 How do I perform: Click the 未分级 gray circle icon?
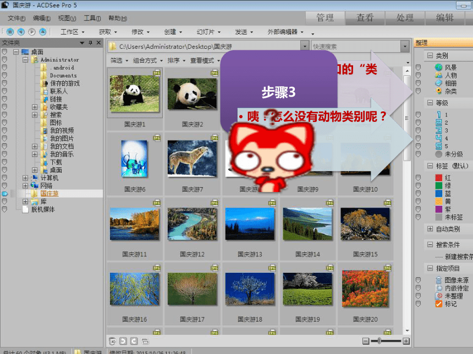438,154
